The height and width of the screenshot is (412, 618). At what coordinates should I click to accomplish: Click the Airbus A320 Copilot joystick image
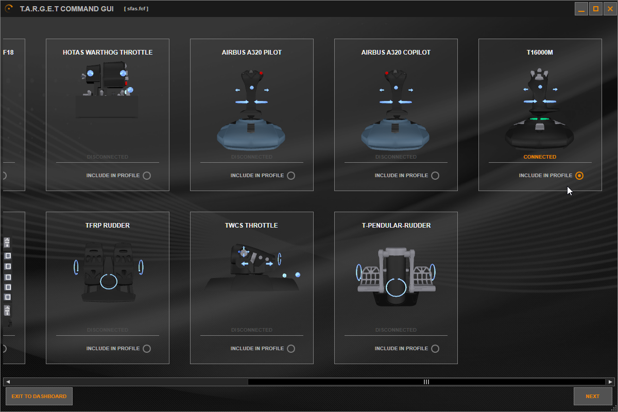(x=396, y=108)
